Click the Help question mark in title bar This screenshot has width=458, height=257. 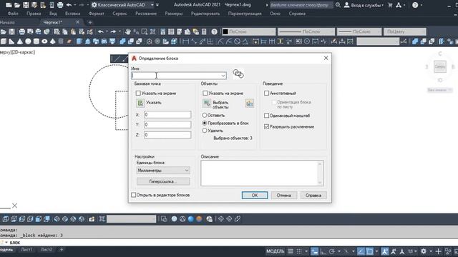pos(415,5)
